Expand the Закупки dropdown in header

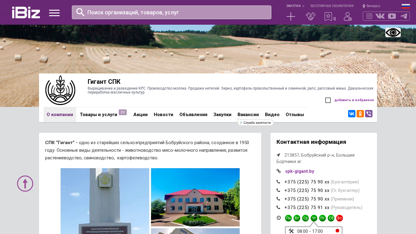[295, 6]
